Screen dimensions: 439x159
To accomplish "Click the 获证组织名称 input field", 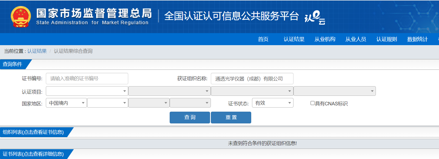I will [252, 79].
